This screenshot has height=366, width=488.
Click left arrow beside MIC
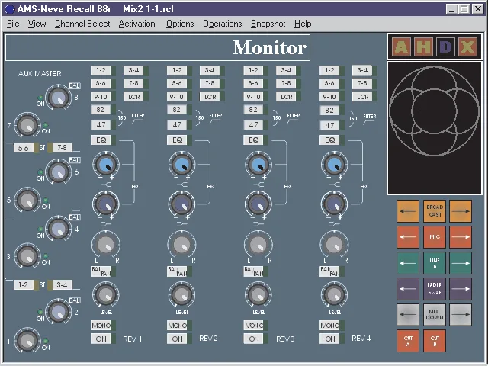408,237
